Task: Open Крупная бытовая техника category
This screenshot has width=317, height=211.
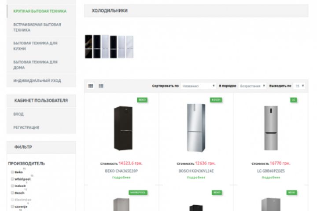Action: click(x=40, y=11)
